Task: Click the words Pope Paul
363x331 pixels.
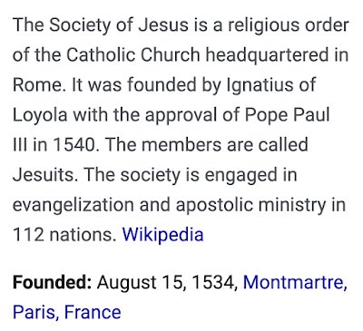Action: 287,115
